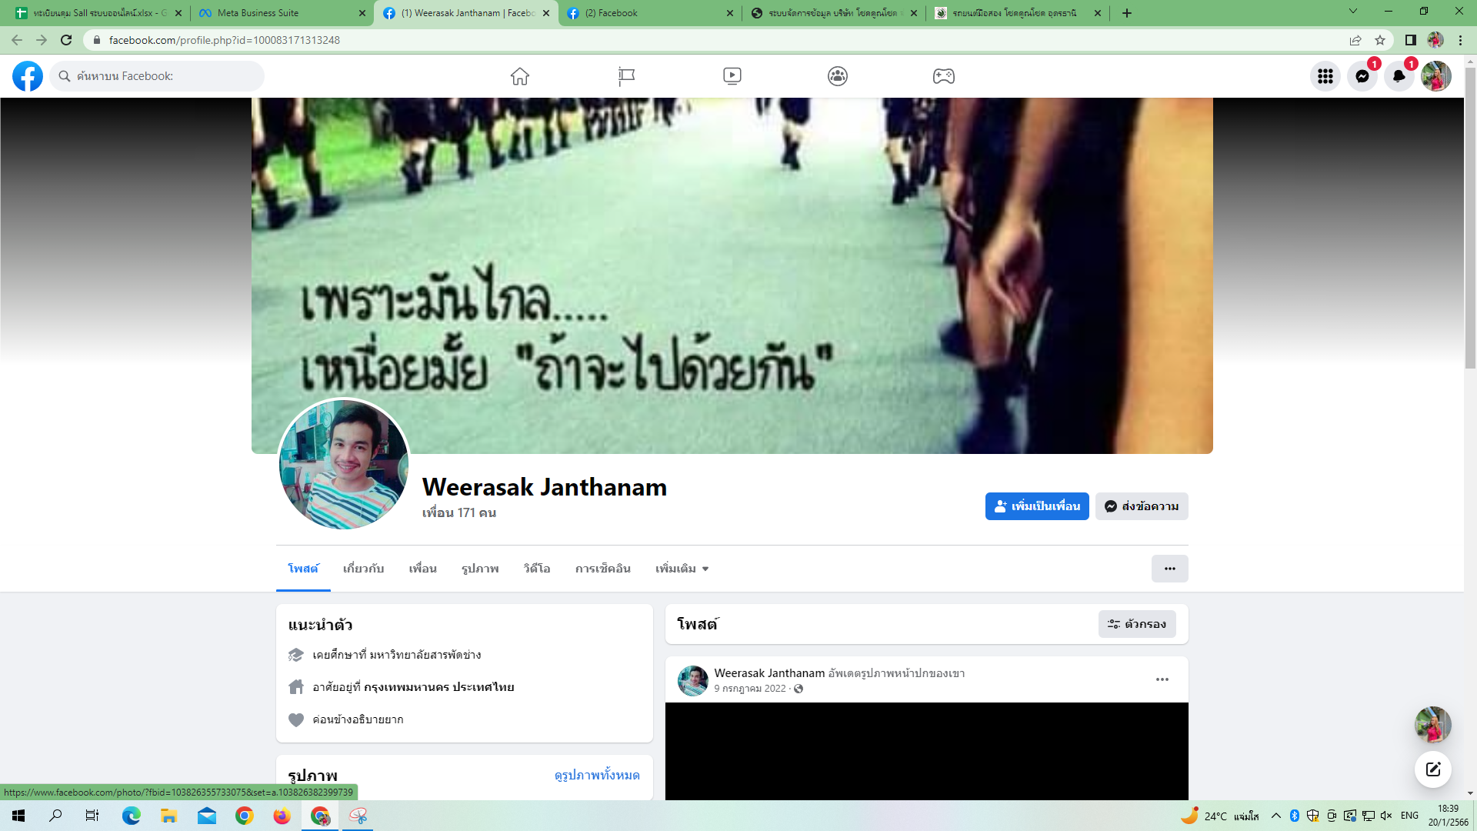Open the Groups icon in top bar
The width and height of the screenshot is (1477, 831).
tap(838, 76)
